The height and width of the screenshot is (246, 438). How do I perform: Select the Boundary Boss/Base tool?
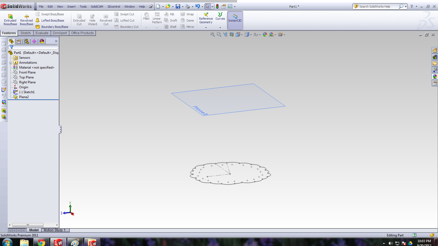coord(52,27)
